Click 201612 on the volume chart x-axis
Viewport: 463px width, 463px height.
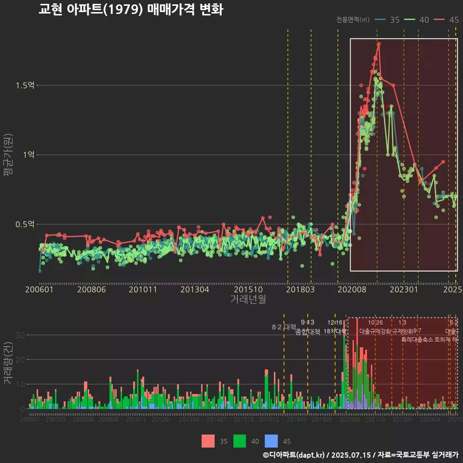269,419
